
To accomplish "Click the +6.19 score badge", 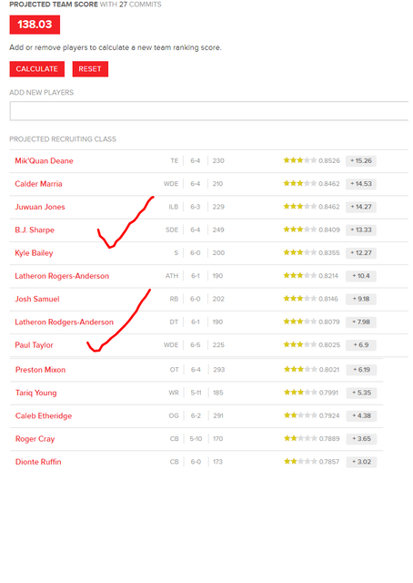I will 361,370.
